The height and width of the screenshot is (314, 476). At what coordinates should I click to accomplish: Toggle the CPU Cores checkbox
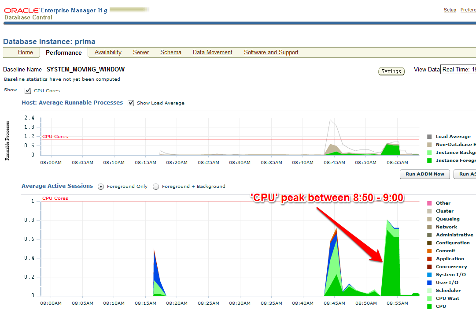[28, 91]
